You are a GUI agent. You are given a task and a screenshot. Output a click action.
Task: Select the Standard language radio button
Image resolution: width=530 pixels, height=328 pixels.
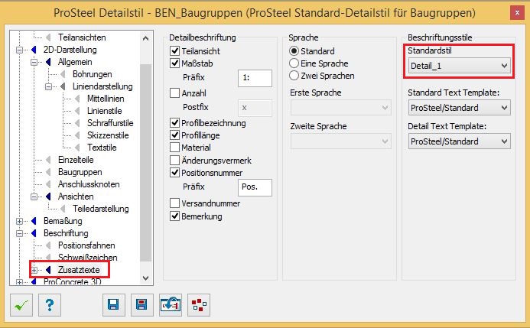(294, 51)
